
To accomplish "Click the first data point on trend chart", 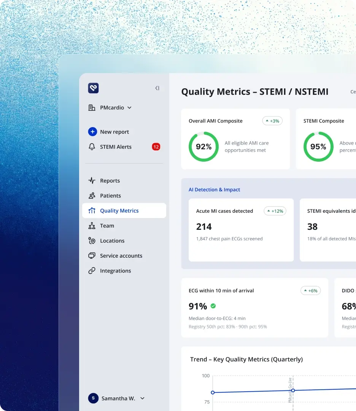I will click(x=213, y=392).
